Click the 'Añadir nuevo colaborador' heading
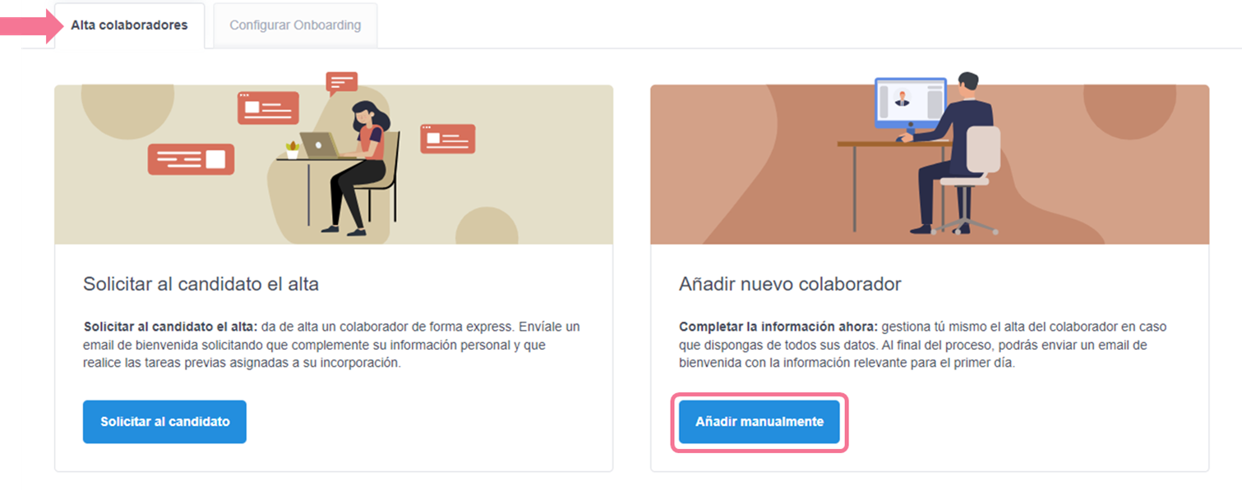 790,284
